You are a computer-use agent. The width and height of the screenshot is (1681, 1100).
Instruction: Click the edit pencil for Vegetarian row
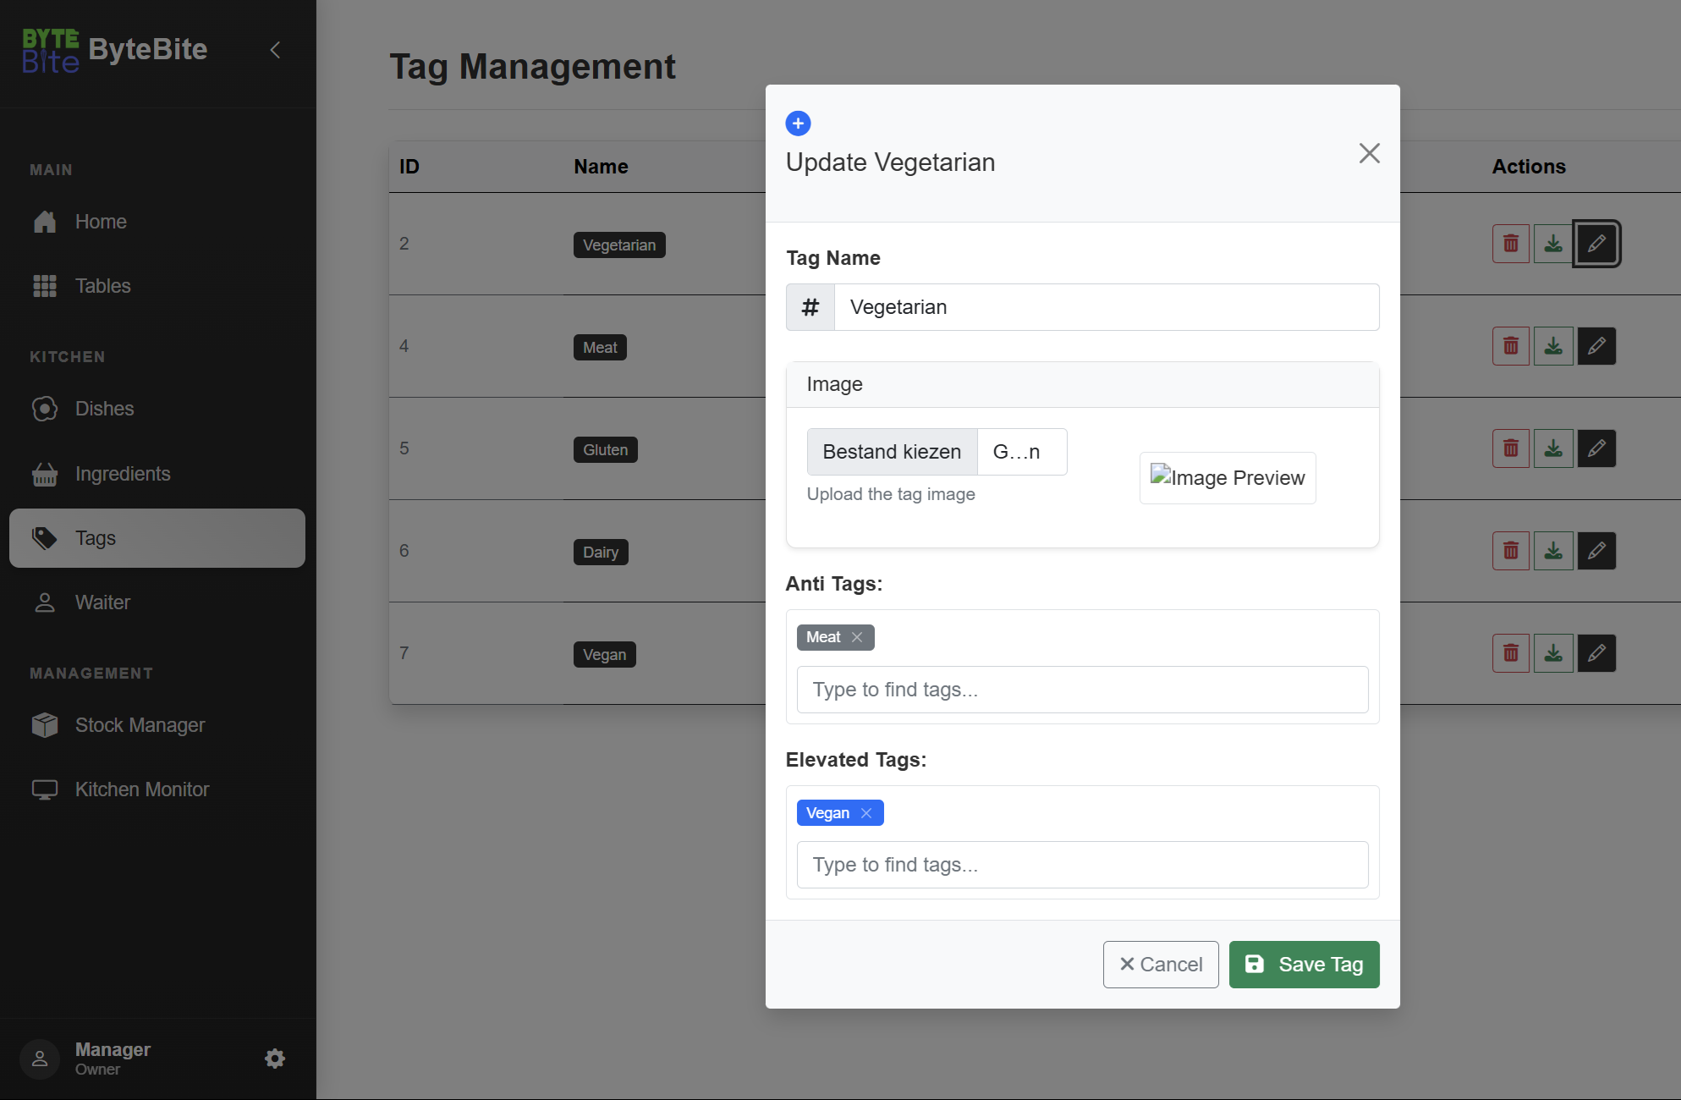(x=1596, y=244)
